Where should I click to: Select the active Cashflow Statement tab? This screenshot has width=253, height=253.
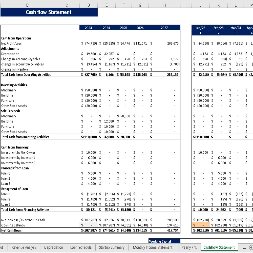point(219,247)
